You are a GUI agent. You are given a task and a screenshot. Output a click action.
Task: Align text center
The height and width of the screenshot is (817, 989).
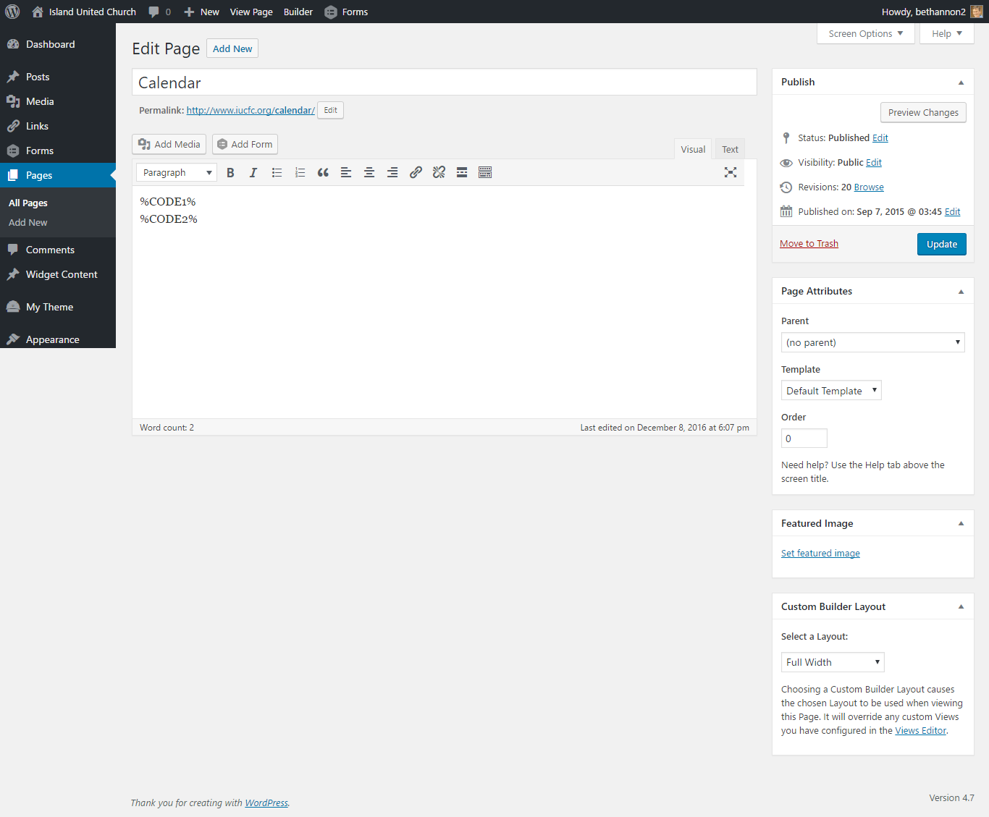369,172
